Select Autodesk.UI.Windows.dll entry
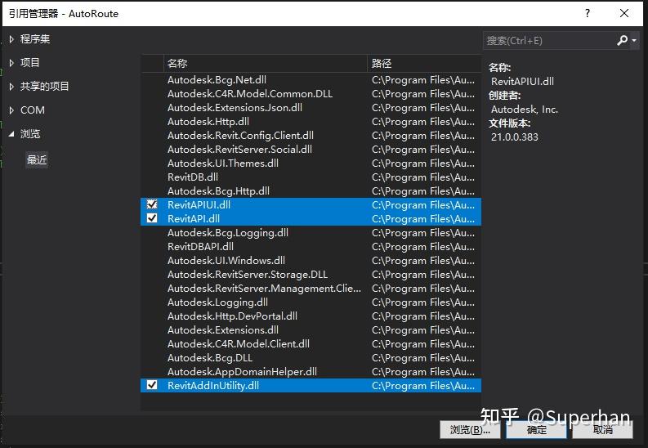 (x=311, y=260)
